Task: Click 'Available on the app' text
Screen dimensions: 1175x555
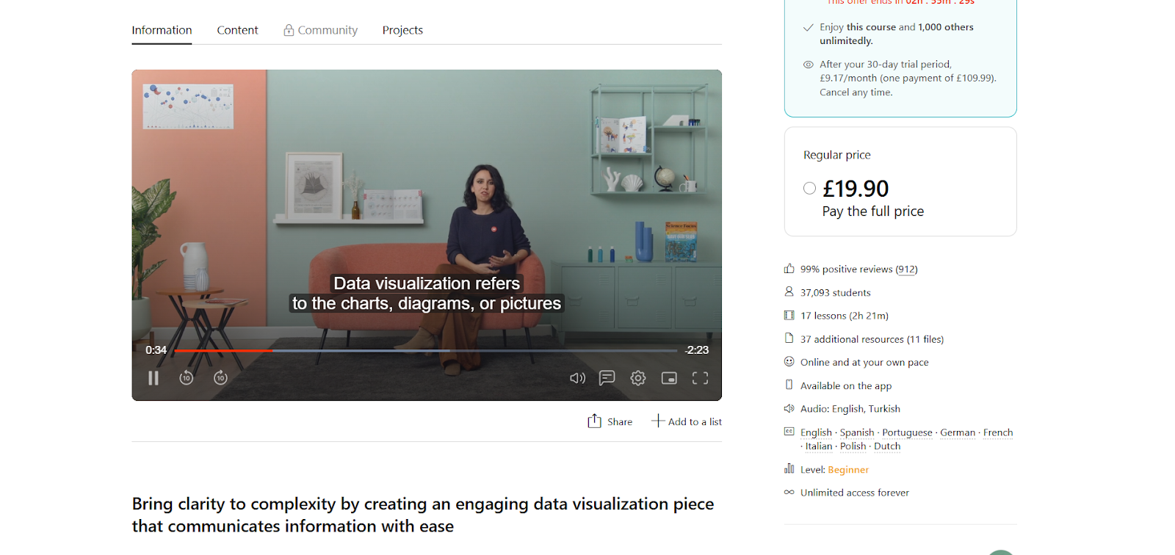Action: [x=846, y=386]
